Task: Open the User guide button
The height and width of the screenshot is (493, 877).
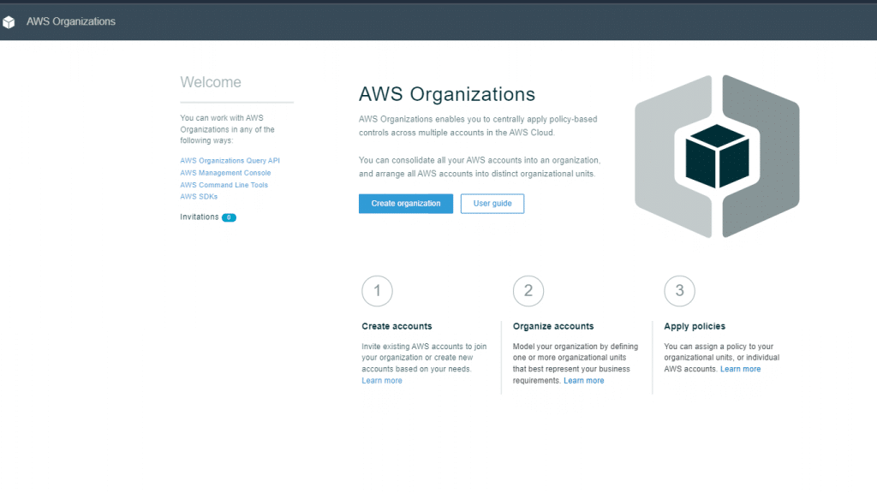Action: point(492,204)
